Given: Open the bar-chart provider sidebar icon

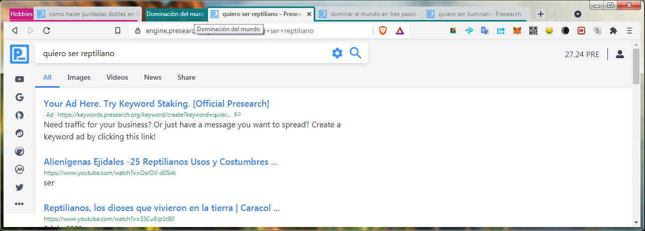Looking at the screenshot, I should 20,133.
